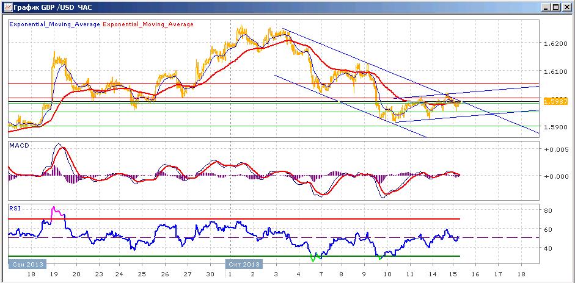
Task: Click the Окт 2013 month marker
Action: pos(243,264)
